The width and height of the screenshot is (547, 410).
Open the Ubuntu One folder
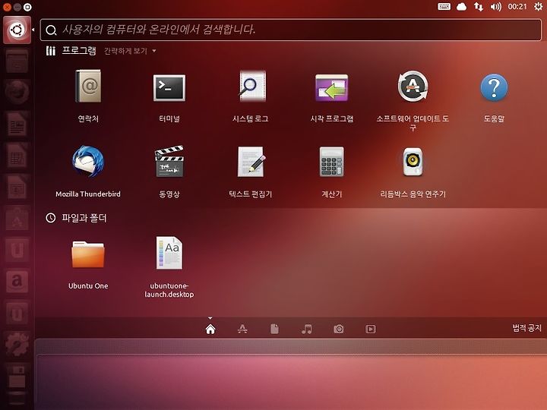pyautogui.click(x=88, y=254)
